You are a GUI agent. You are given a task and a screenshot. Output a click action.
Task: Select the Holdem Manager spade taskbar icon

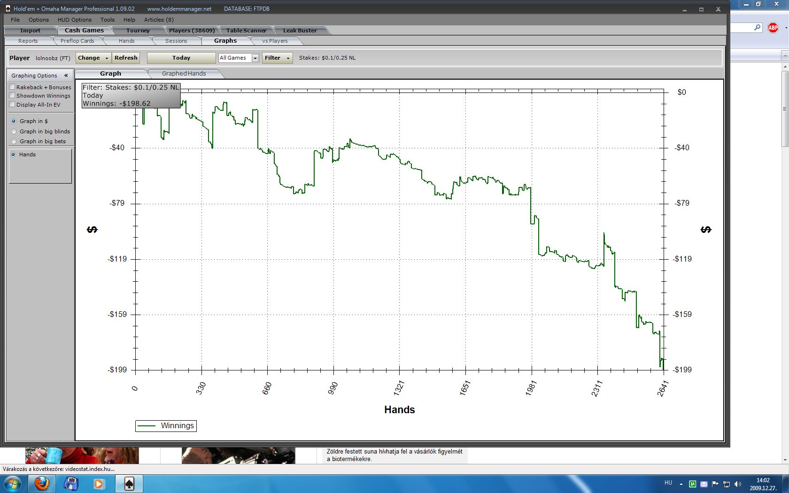[x=129, y=484]
